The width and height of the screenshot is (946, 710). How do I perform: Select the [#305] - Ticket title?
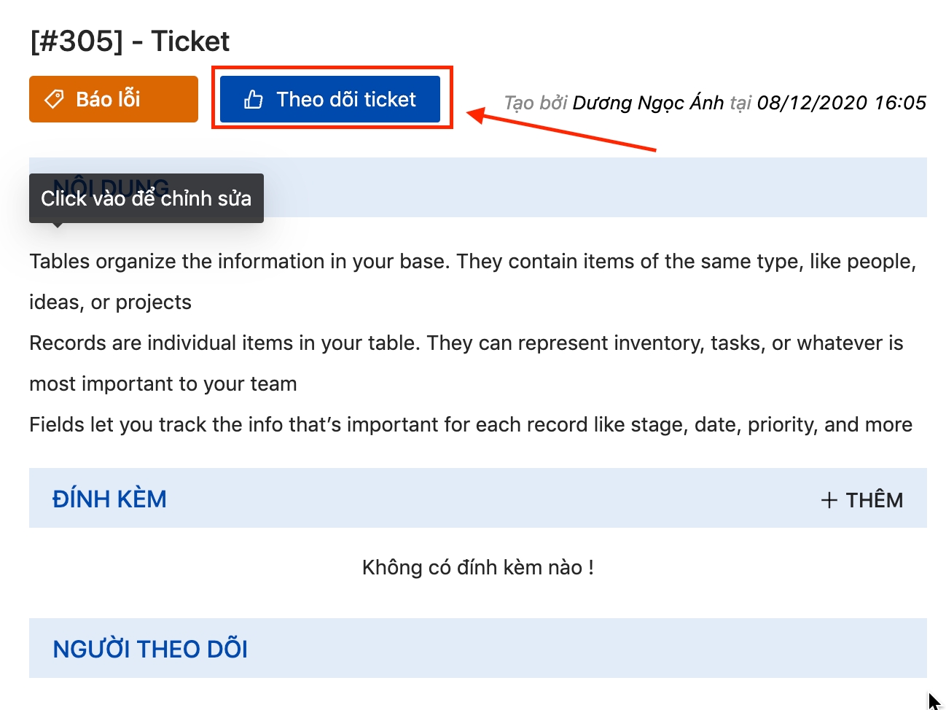[130, 42]
